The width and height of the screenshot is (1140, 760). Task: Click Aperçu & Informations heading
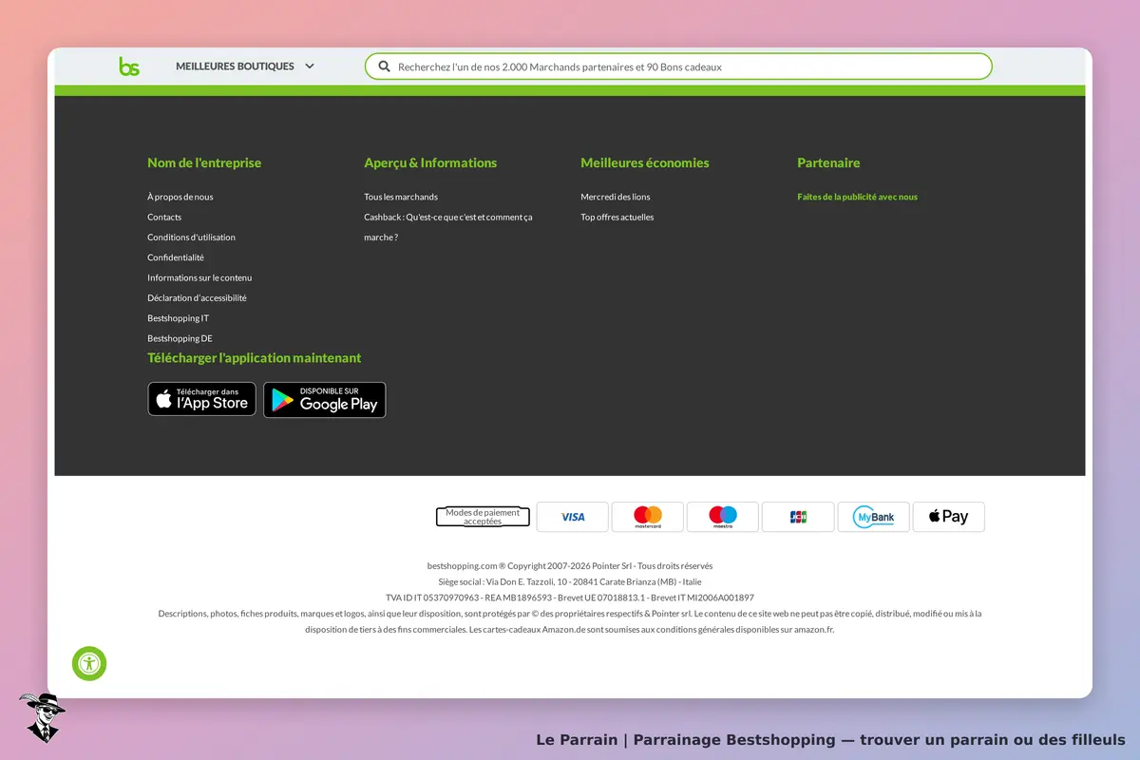pos(430,162)
